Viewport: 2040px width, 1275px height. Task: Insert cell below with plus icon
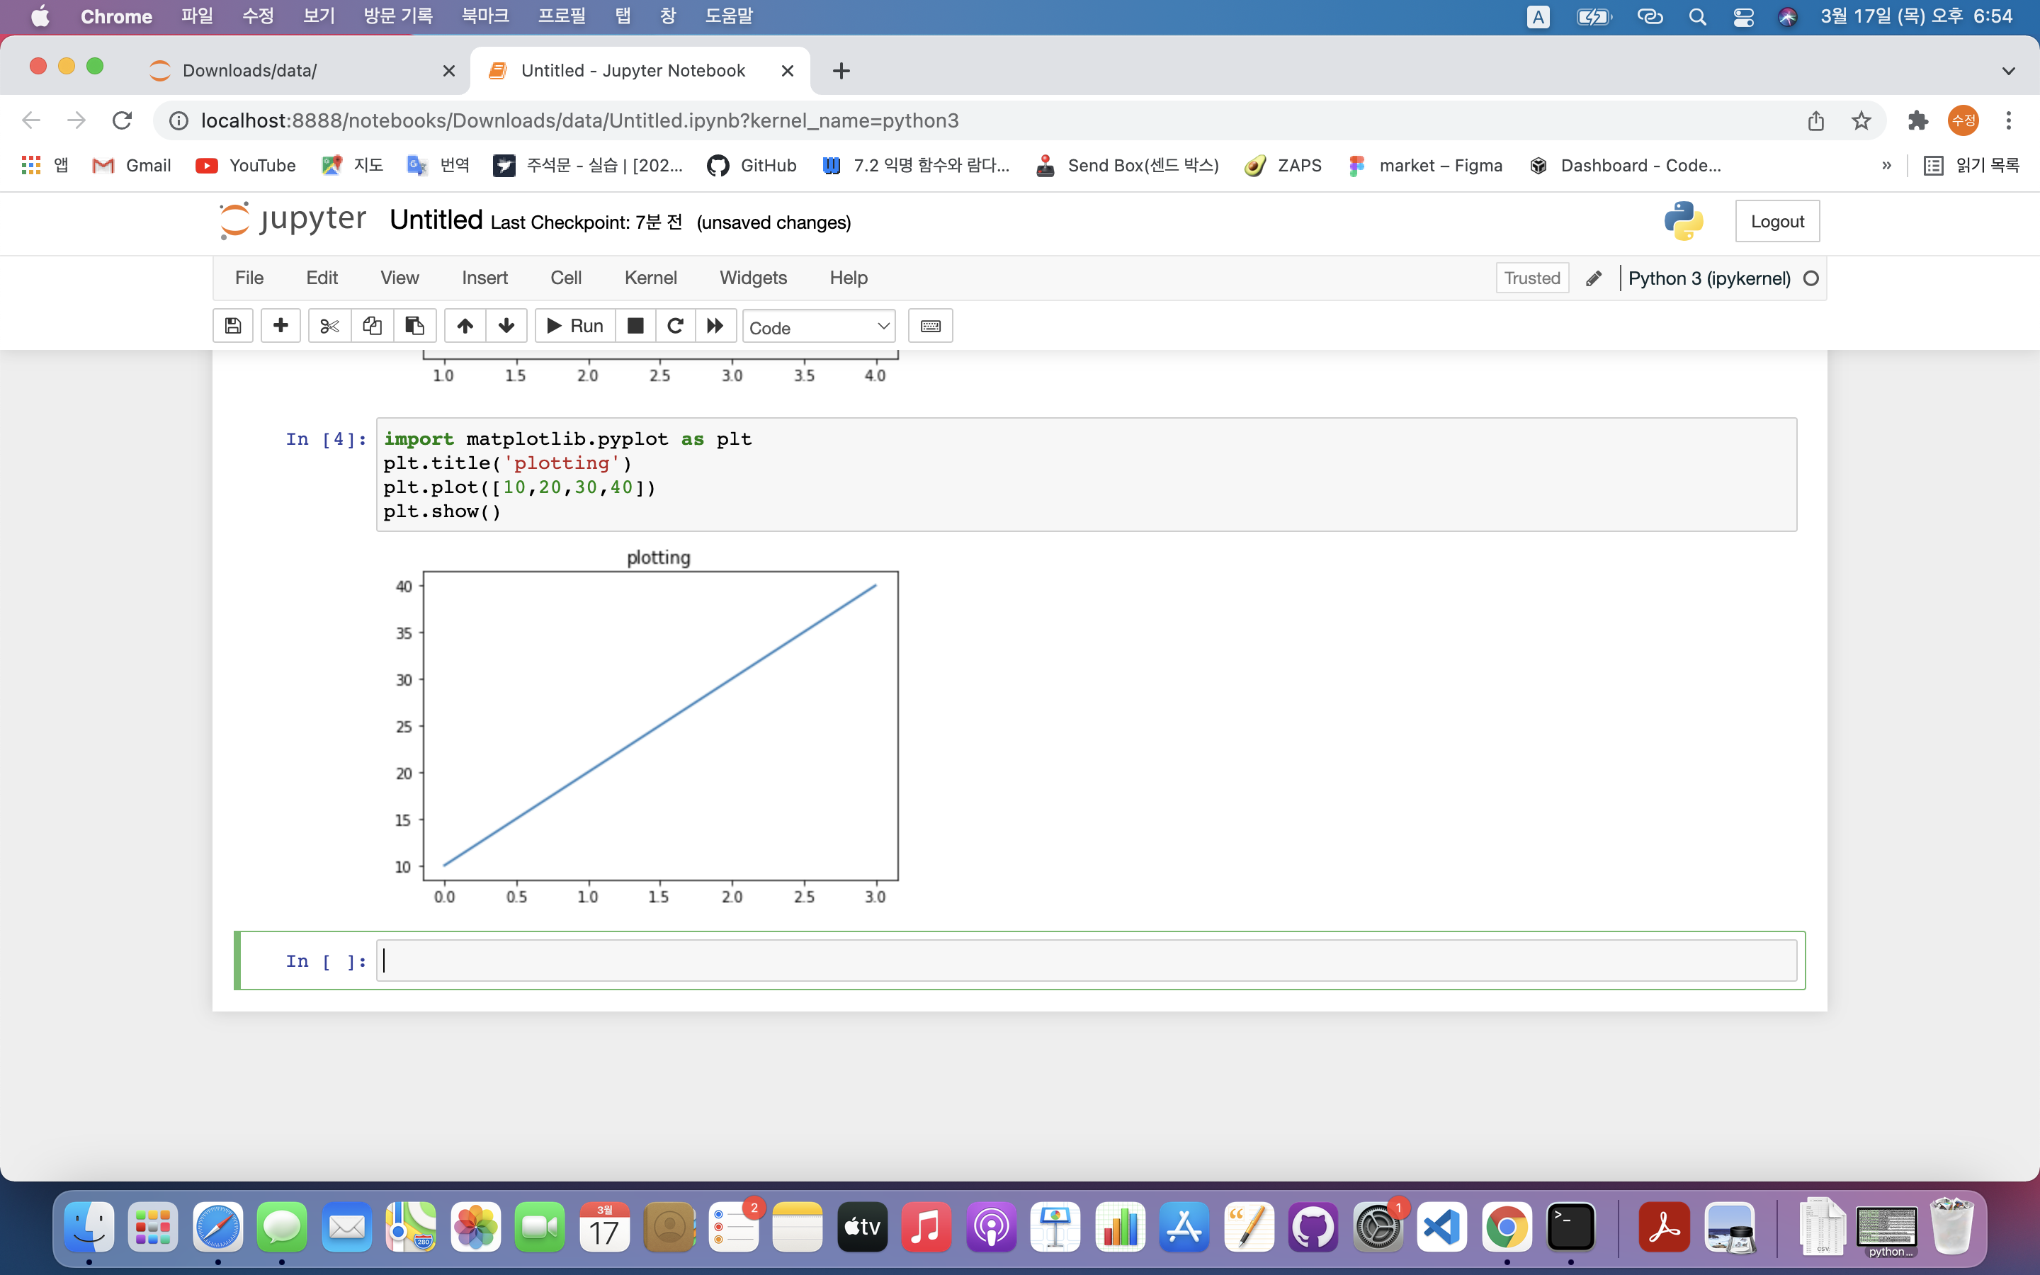coord(280,327)
